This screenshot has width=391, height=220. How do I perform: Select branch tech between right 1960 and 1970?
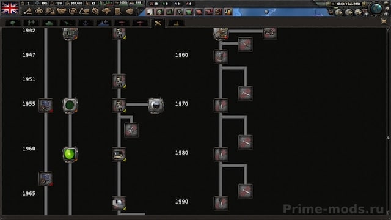pyautogui.click(x=246, y=93)
